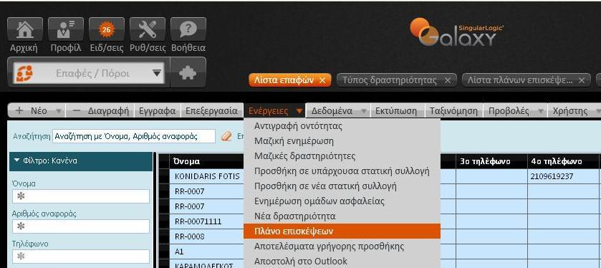Open the Δεδομένα dropdown arrow

pyautogui.click(x=363, y=111)
